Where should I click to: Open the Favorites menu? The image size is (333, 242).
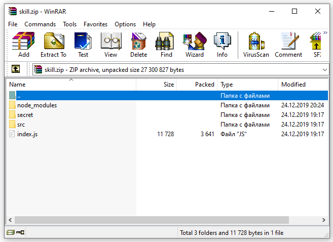pos(96,24)
